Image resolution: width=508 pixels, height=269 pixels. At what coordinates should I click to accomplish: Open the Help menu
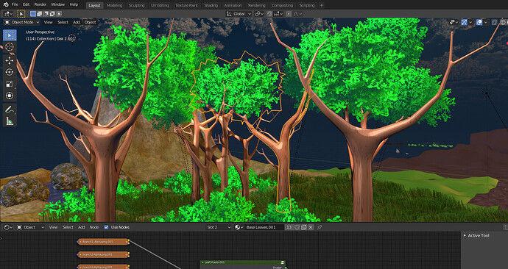click(x=74, y=4)
